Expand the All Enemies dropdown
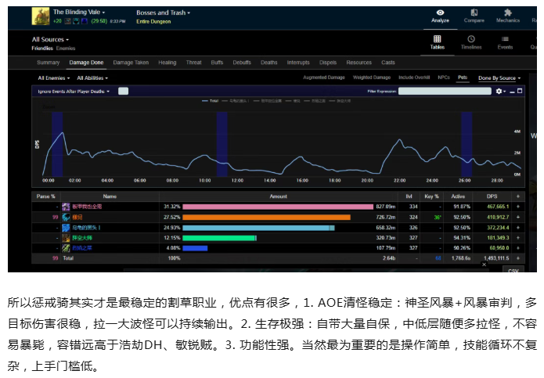544x378 pixels. (x=54, y=78)
